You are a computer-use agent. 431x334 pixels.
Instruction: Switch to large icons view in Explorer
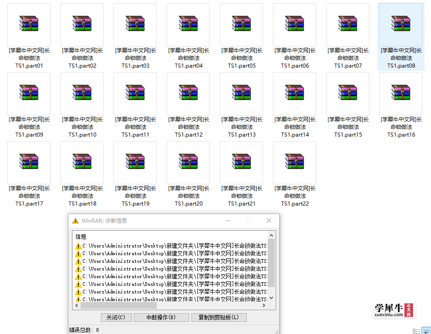point(427,331)
